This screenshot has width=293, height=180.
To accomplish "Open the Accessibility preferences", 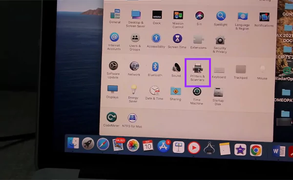I will [x=156, y=41].
